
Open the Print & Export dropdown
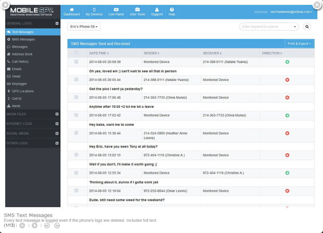coord(299,44)
